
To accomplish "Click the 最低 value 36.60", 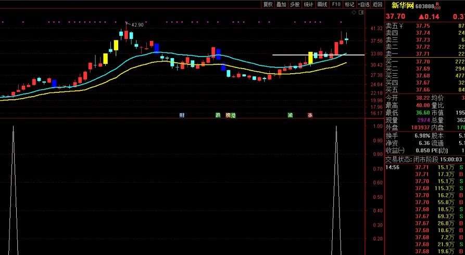I will (x=422, y=113).
